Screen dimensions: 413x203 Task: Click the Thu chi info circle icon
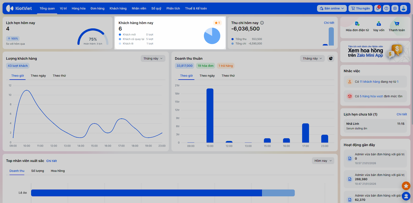pyautogui.click(x=262, y=23)
